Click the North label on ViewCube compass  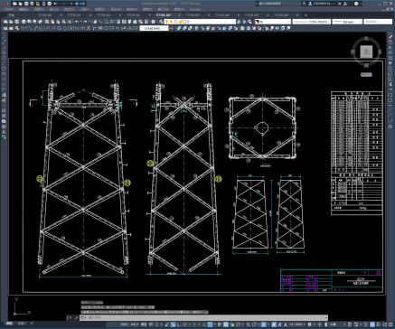pyautogui.click(x=366, y=39)
